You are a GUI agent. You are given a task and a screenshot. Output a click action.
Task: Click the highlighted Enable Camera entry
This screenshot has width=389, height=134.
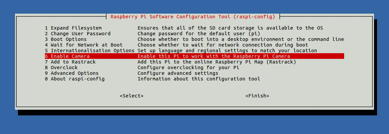194,56
